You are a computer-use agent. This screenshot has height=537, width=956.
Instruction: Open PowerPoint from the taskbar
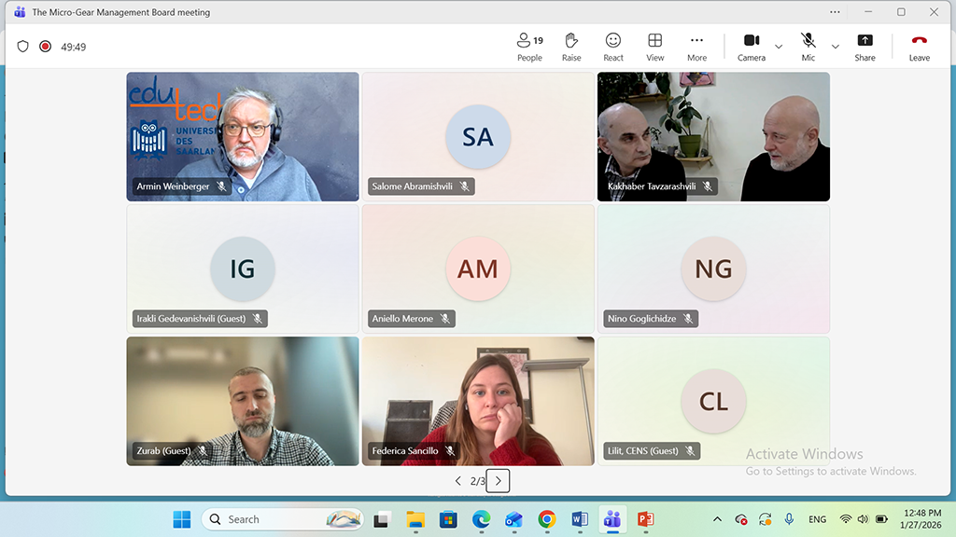(x=644, y=519)
